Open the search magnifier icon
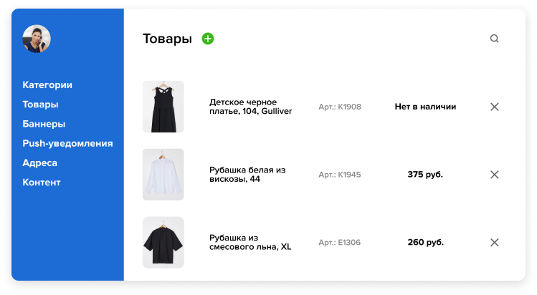537x295 pixels. (x=494, y=39)
